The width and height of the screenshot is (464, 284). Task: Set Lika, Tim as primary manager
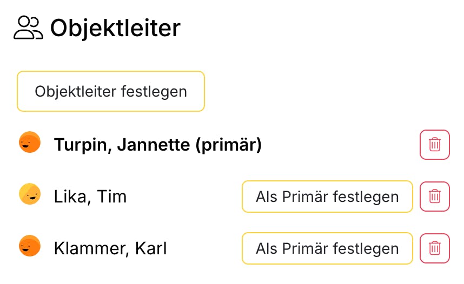327,197
